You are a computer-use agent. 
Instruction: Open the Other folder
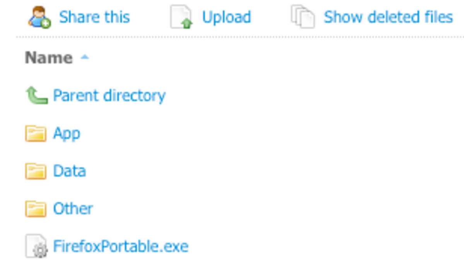pos(72,208)
